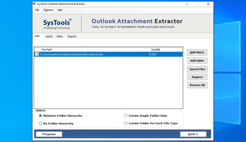Switch to the Report tab
246x142 pixels.
[x=72, y=36]
